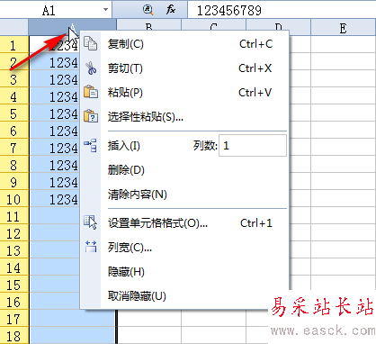The height and width of the screenshot is (344, 376).
Task: Click the insert column icon
Action: pos(91,145)
